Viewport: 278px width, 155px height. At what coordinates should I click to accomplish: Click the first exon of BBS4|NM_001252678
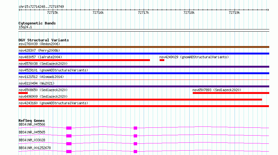[69, 152]
